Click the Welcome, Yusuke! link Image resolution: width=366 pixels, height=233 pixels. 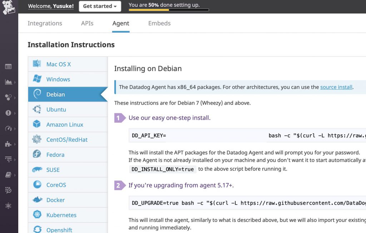[51, 6]
